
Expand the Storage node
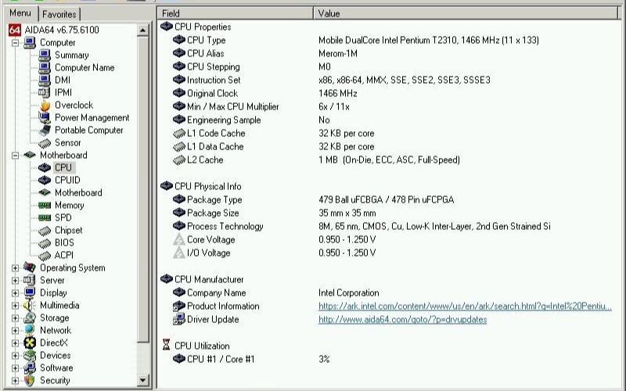[x=15, y=318]
